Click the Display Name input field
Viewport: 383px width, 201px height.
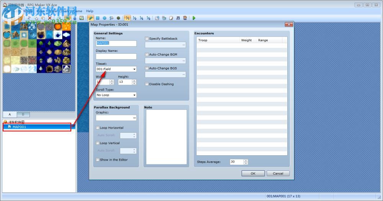(116, 56)
